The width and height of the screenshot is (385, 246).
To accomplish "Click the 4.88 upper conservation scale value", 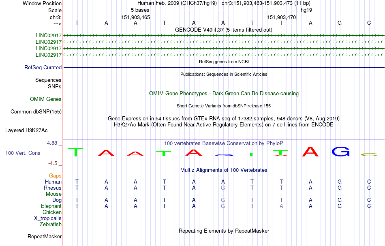I will (x=52, y=143).
